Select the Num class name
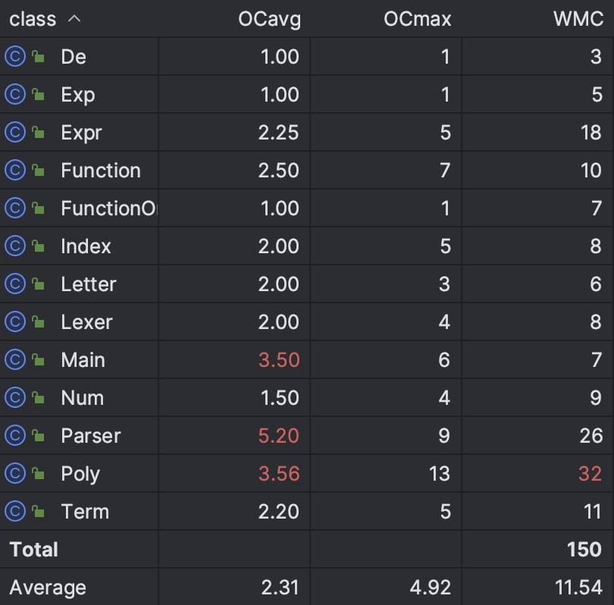The image size is (614, 605). click(x=83, y=398)
